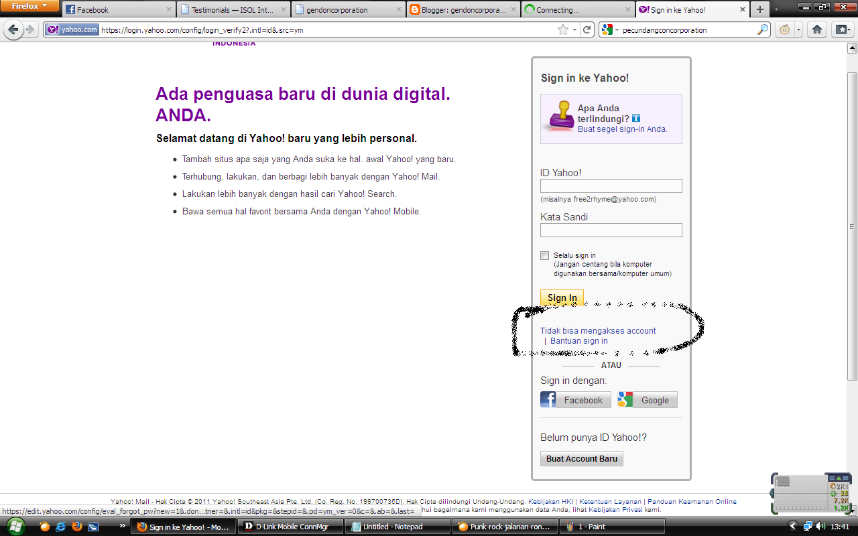858x536 pixels.
Task: Go back with the back arrow button
Action: tap(13, 29)
